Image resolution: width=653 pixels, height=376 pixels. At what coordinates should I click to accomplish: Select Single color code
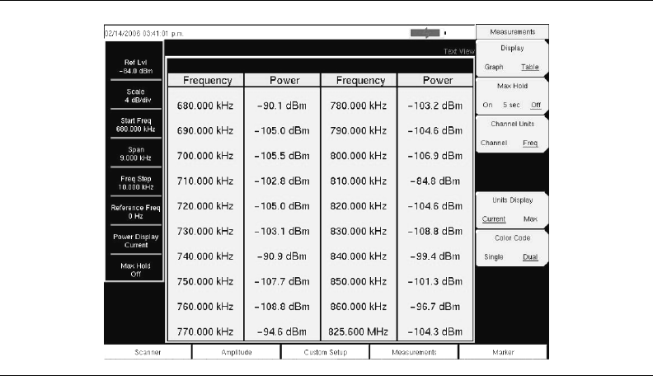click(494, 257)
